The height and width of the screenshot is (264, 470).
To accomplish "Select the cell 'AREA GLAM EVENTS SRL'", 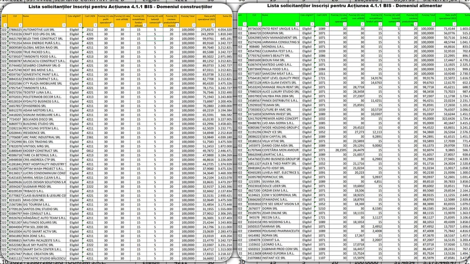I will tap(280, 82).
